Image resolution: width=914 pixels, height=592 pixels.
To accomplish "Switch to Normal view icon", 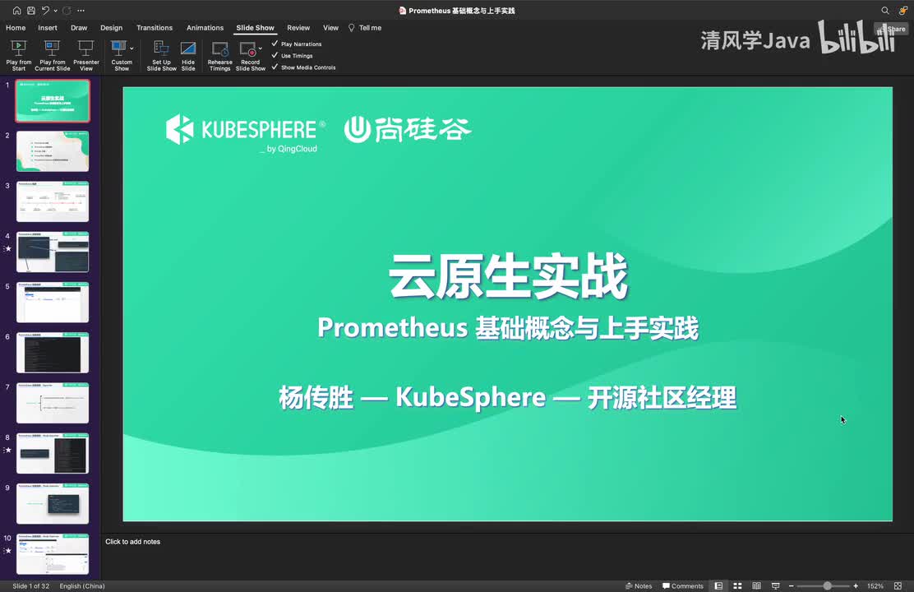I will coord(718,586).
